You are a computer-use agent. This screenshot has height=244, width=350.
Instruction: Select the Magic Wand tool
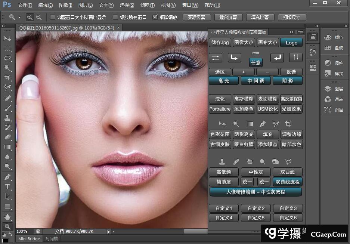[7, 68]
